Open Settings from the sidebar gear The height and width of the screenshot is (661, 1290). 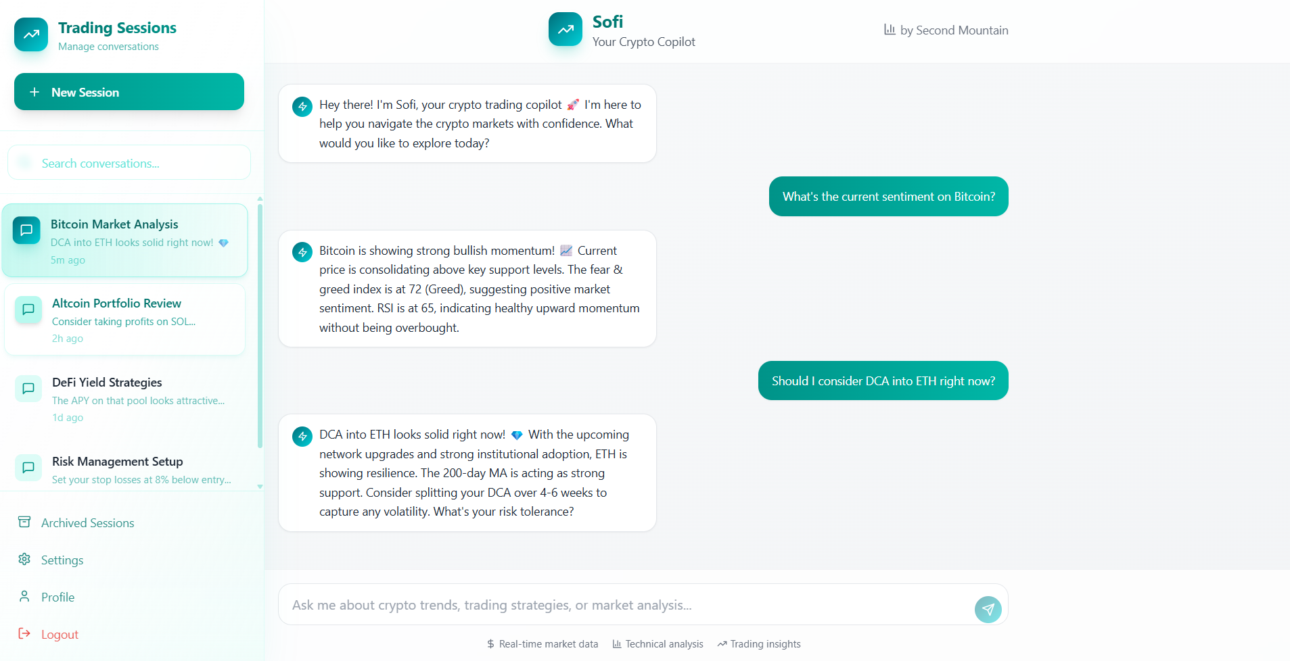coord(24,559)
